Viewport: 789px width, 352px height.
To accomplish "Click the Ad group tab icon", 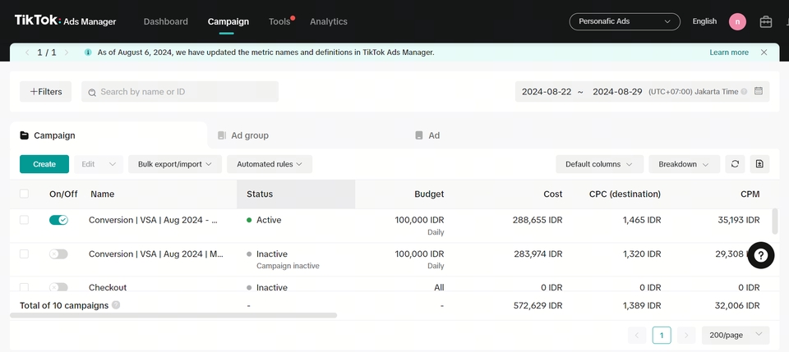I will click(222, 135).
